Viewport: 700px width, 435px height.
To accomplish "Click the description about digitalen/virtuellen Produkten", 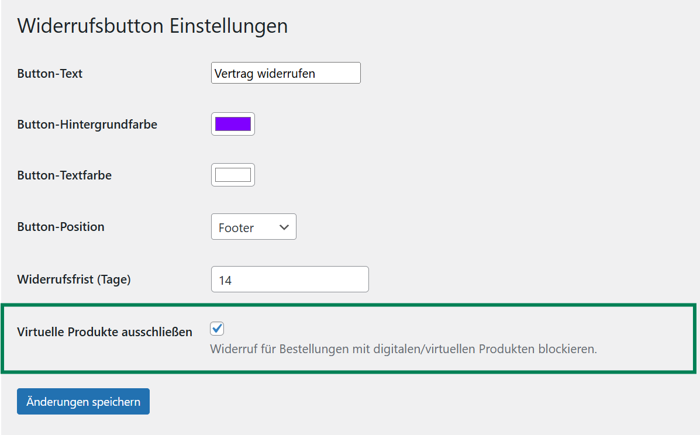I will point(404,350).
